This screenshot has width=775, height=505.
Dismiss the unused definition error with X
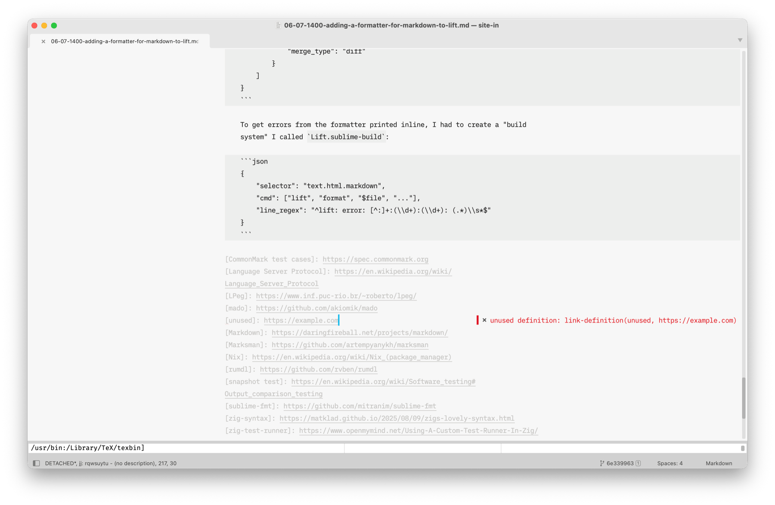click(484, 320)
